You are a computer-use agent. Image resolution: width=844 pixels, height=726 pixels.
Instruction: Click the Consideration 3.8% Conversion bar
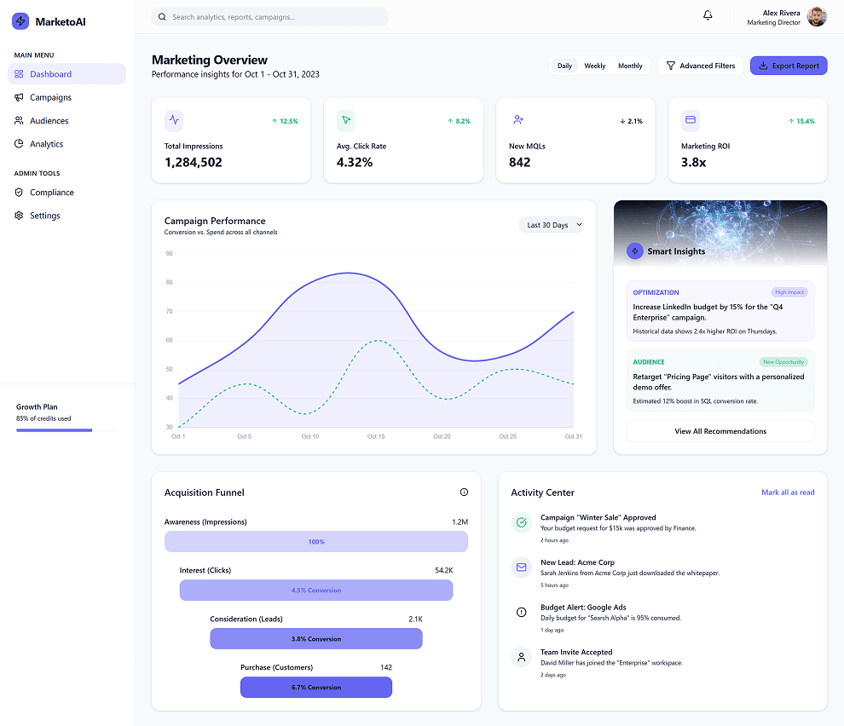(x=316, y=639)
